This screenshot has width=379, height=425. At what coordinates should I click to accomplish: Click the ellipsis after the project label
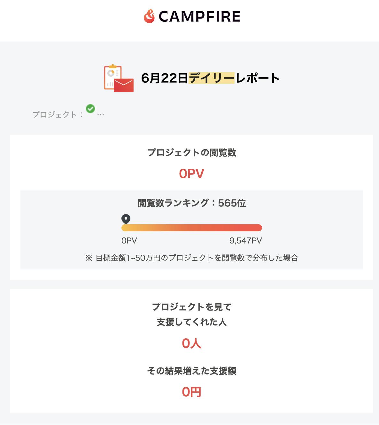(x=101, y=114)
